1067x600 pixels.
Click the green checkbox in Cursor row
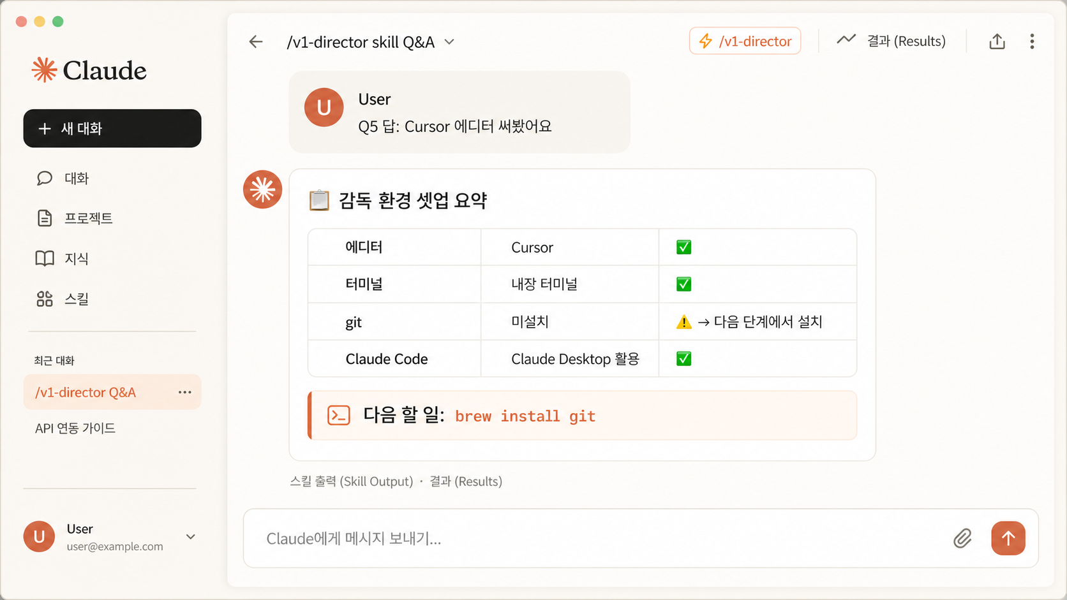click(x=684, y=247)
